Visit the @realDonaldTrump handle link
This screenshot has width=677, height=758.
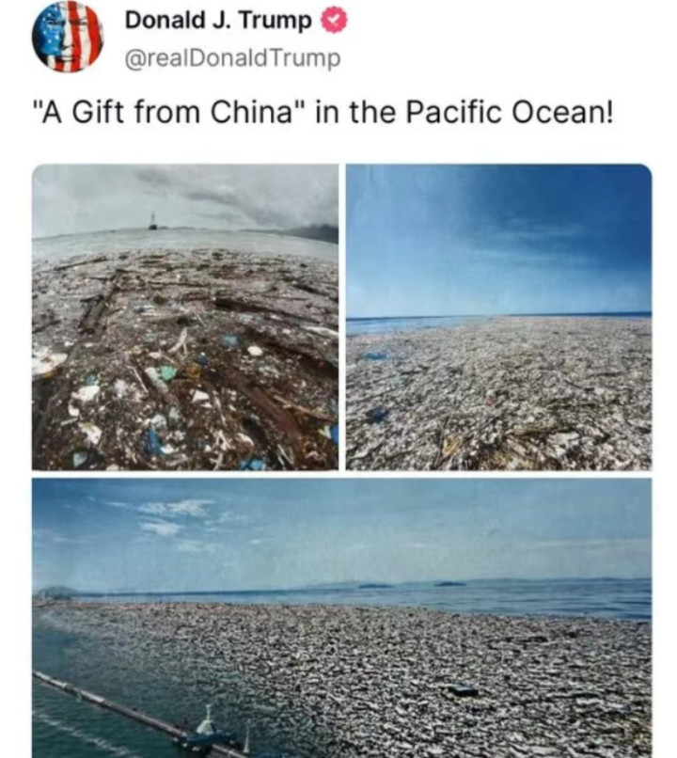[x=232, y=59]
